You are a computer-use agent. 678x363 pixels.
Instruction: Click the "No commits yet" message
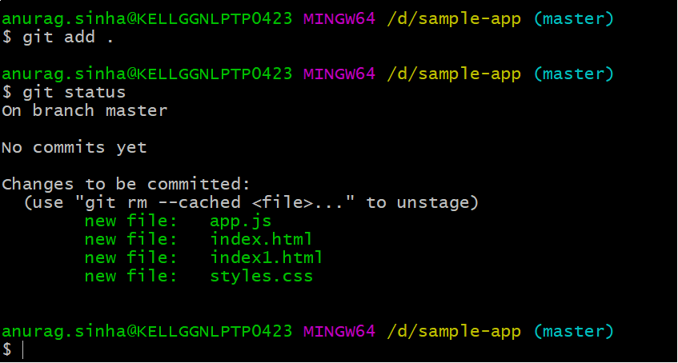[74, 147]
